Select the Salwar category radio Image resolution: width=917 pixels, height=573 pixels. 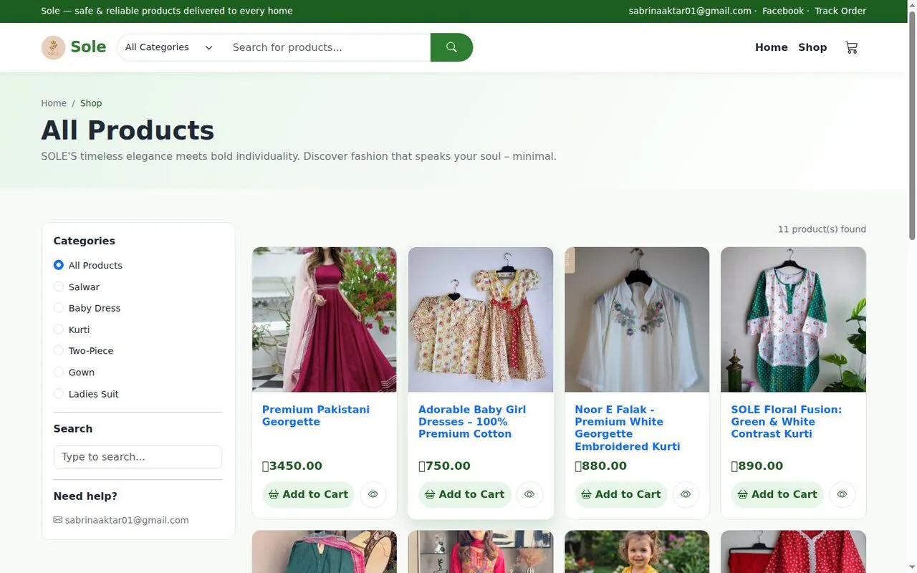coord(59,286)
